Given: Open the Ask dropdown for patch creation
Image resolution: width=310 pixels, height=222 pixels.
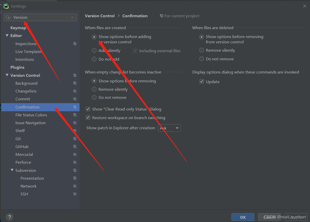Looking at the screenshot, I should (x=169, y=128).
